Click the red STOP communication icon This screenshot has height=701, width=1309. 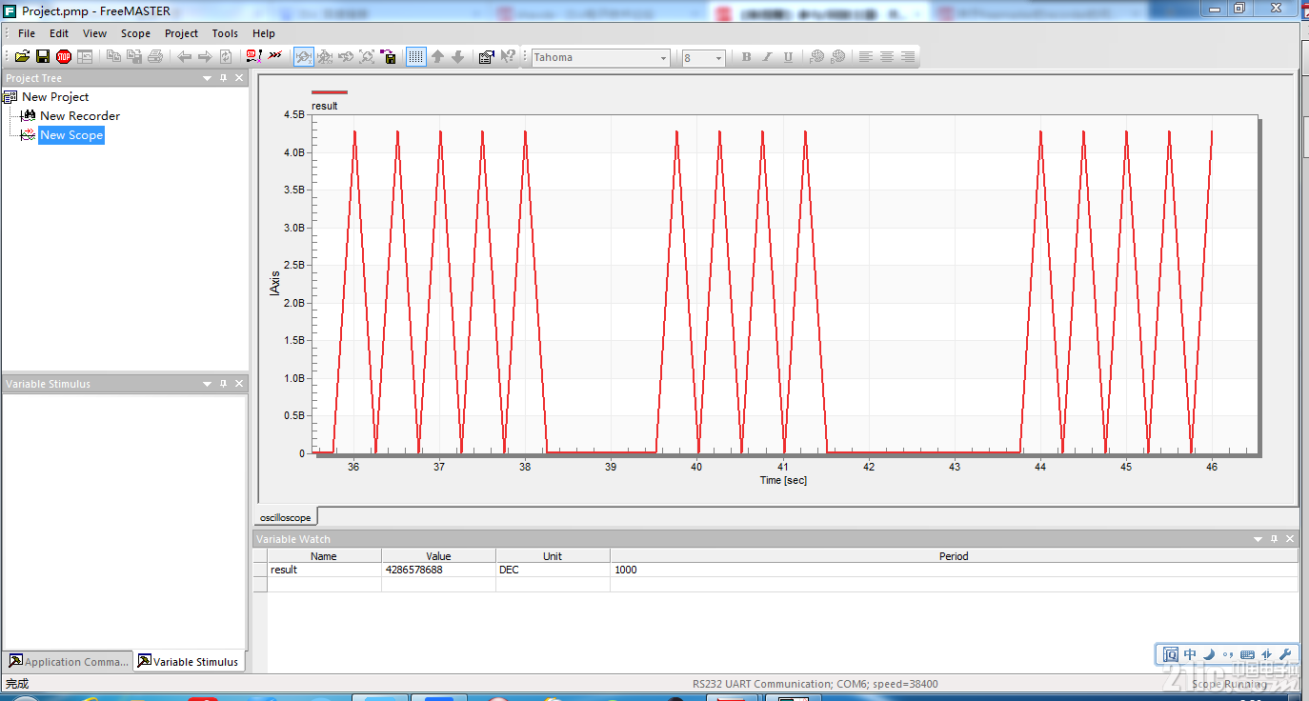click(x=64, y=57)
